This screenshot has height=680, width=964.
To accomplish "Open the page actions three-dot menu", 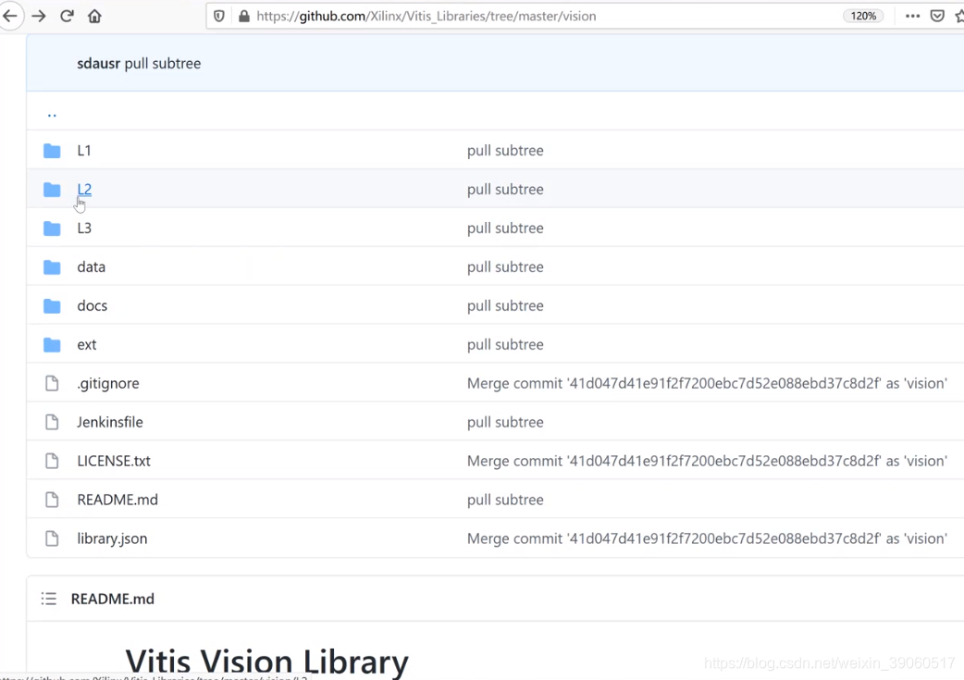I will (912, 16).
